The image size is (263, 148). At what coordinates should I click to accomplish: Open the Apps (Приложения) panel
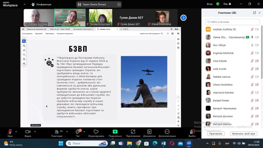(133, 132)
